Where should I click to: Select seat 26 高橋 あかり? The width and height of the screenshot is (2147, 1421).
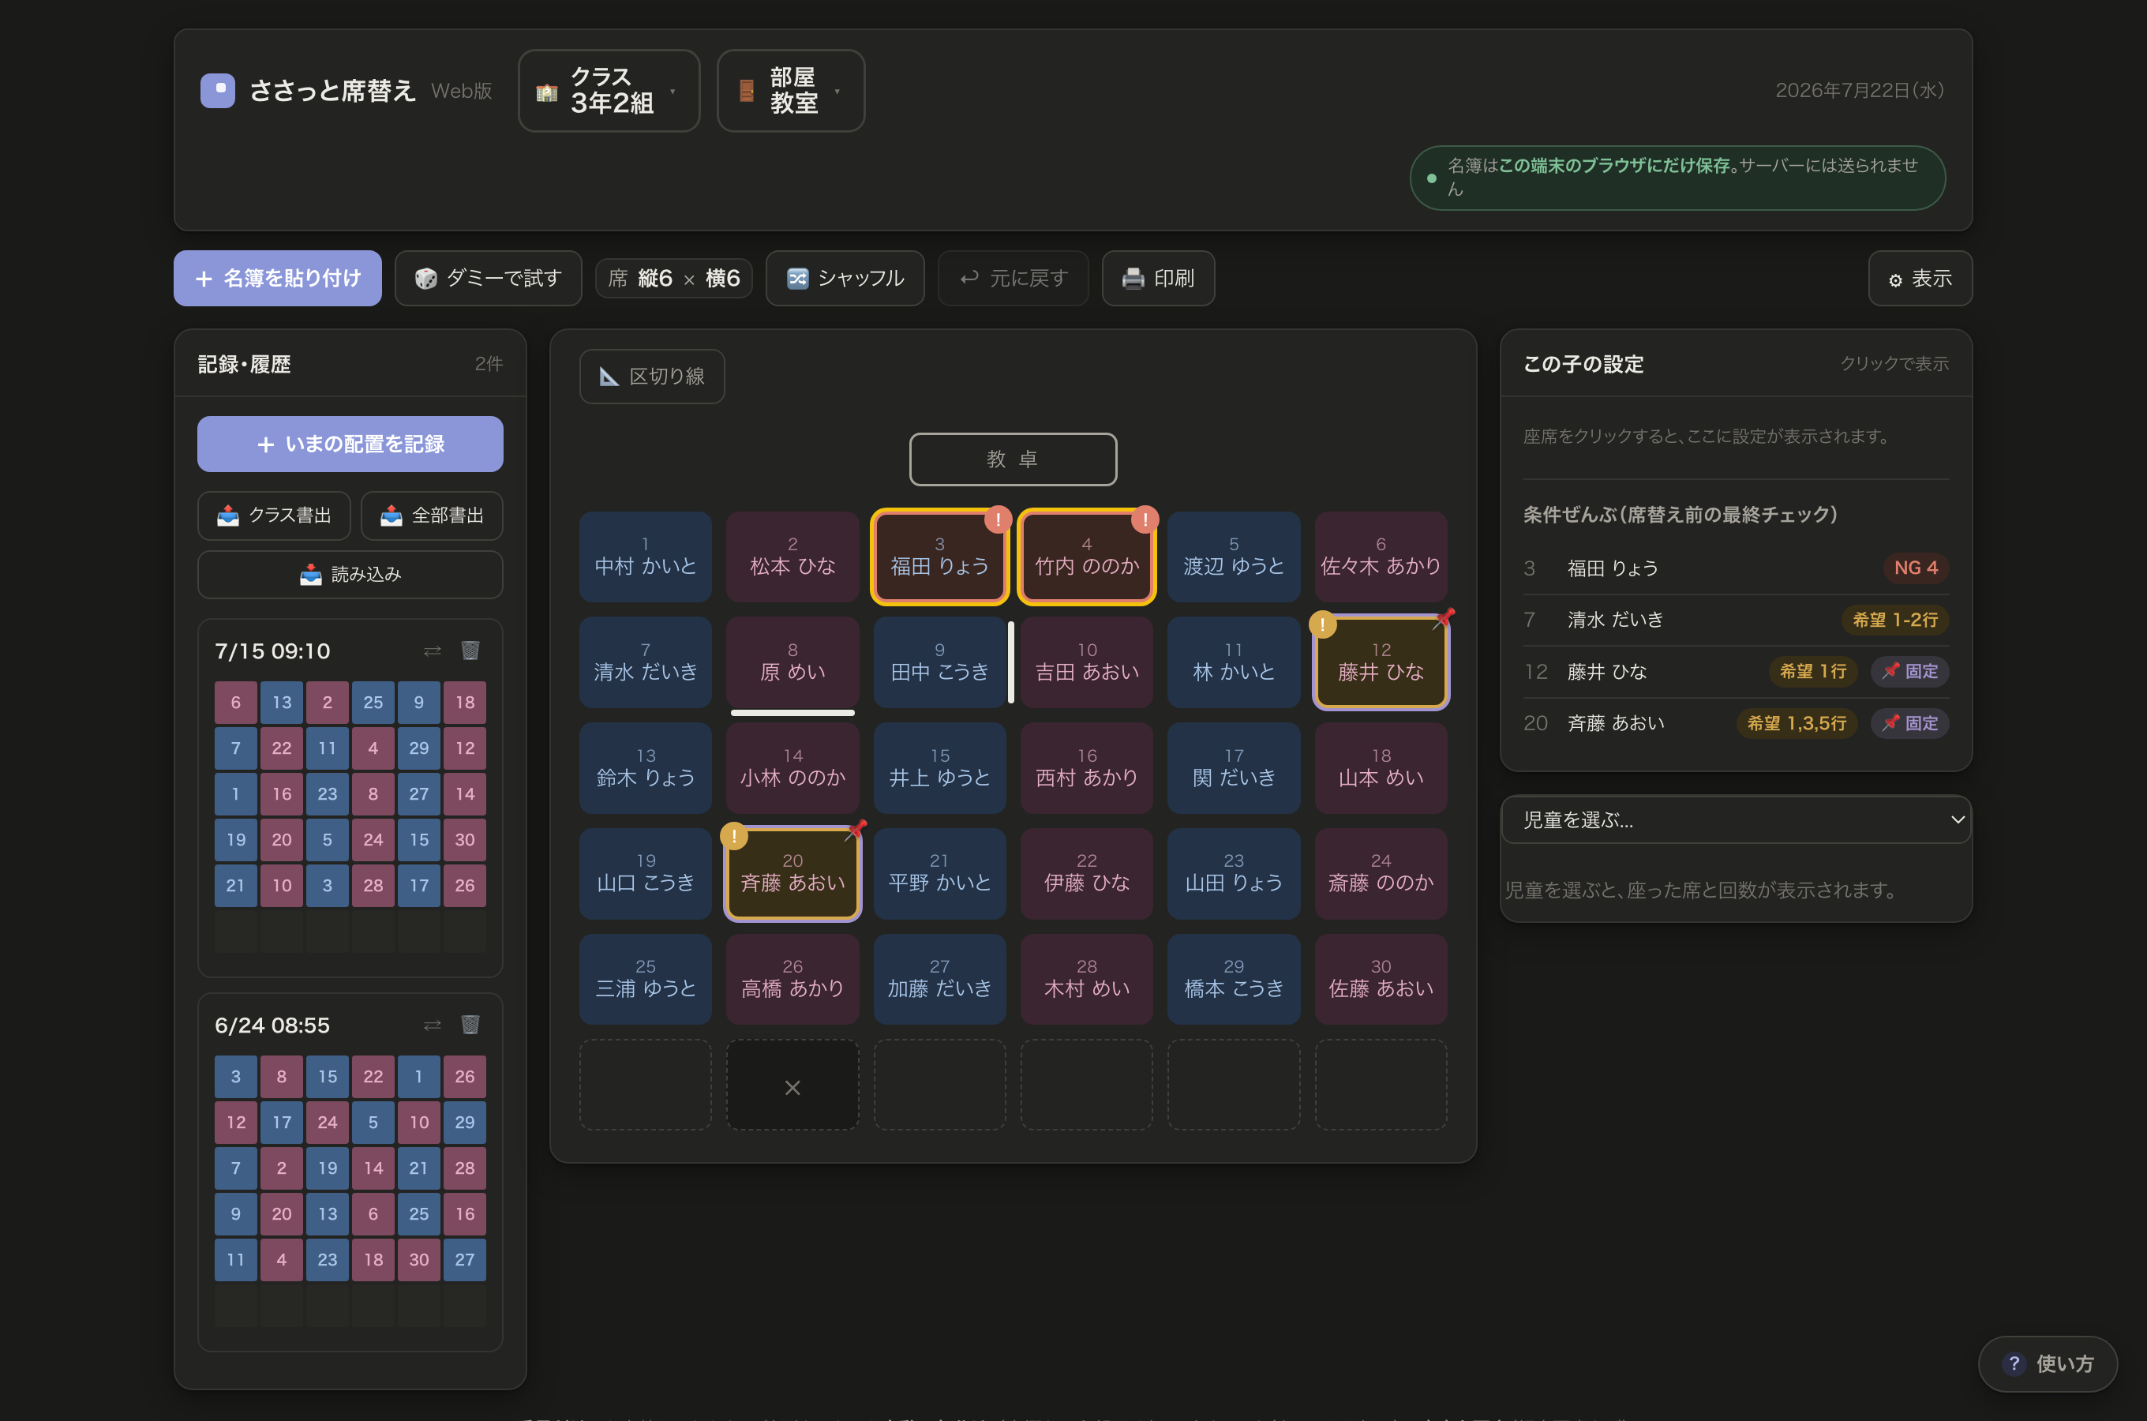[792, 980]
